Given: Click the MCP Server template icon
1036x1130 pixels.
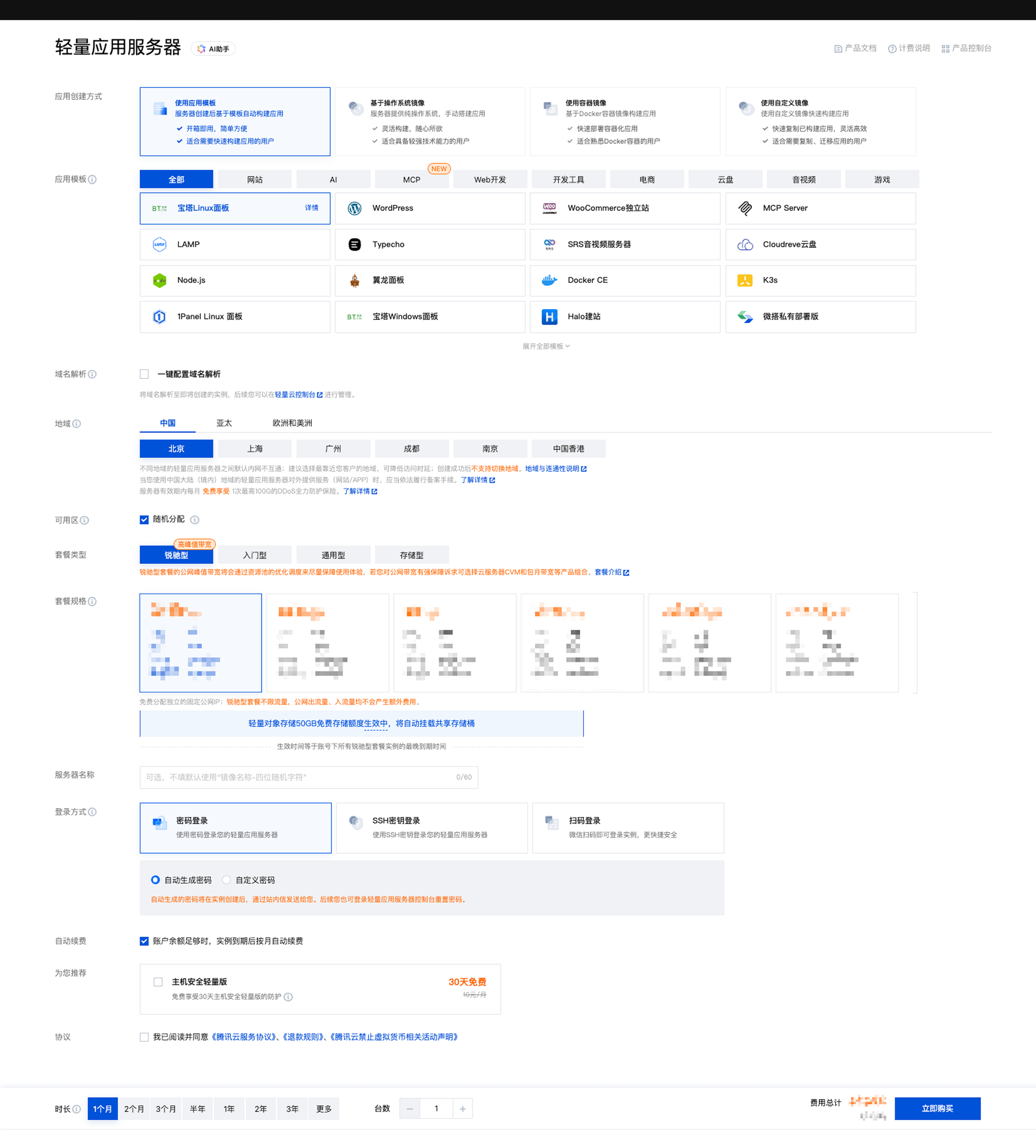Looking at the screenshot, I should click(745, 208).
